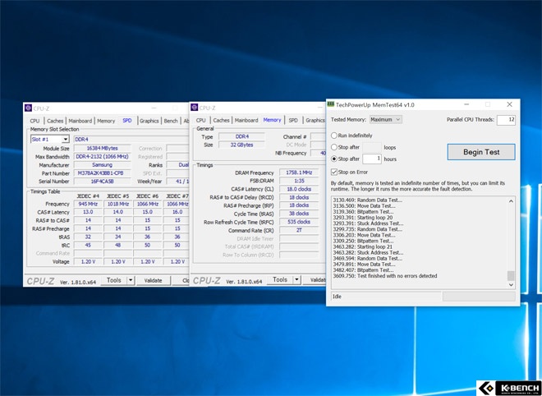
Task: Toggle Stop on Error checkbox
Action: [x=334, y=172]
